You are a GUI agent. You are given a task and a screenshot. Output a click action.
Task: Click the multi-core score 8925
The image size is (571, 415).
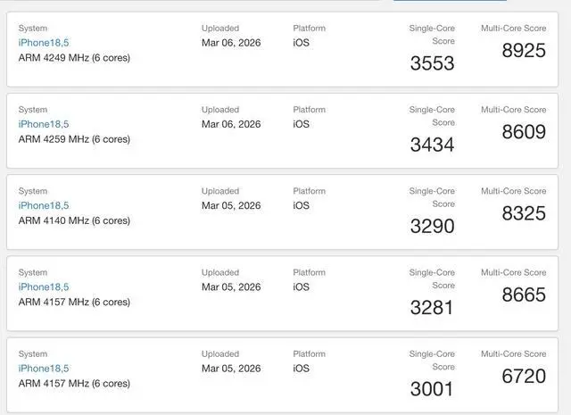pyautogui.click(x=524, y=51)
